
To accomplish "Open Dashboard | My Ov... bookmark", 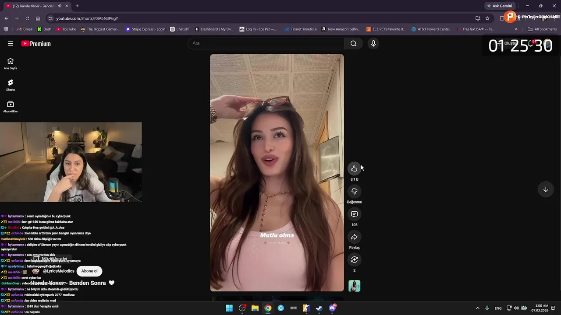I will (x=214, y=29).
